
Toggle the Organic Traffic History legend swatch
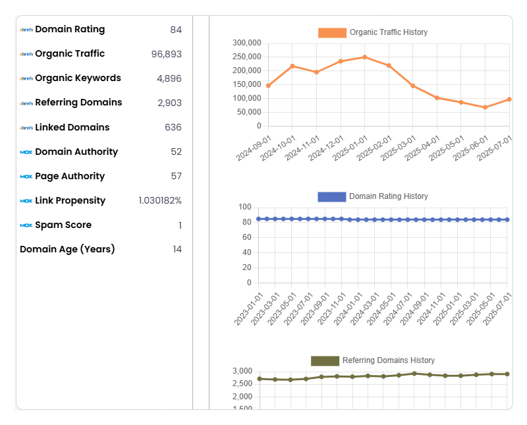click(332, 33)
